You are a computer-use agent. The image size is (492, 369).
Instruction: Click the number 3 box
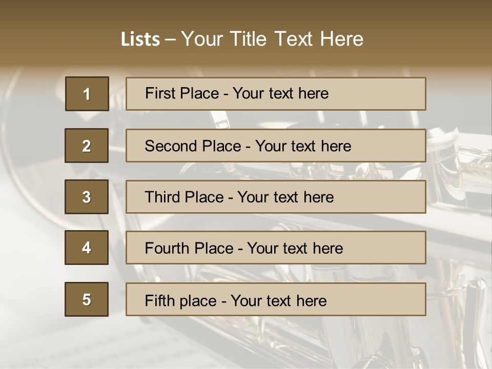87,197
